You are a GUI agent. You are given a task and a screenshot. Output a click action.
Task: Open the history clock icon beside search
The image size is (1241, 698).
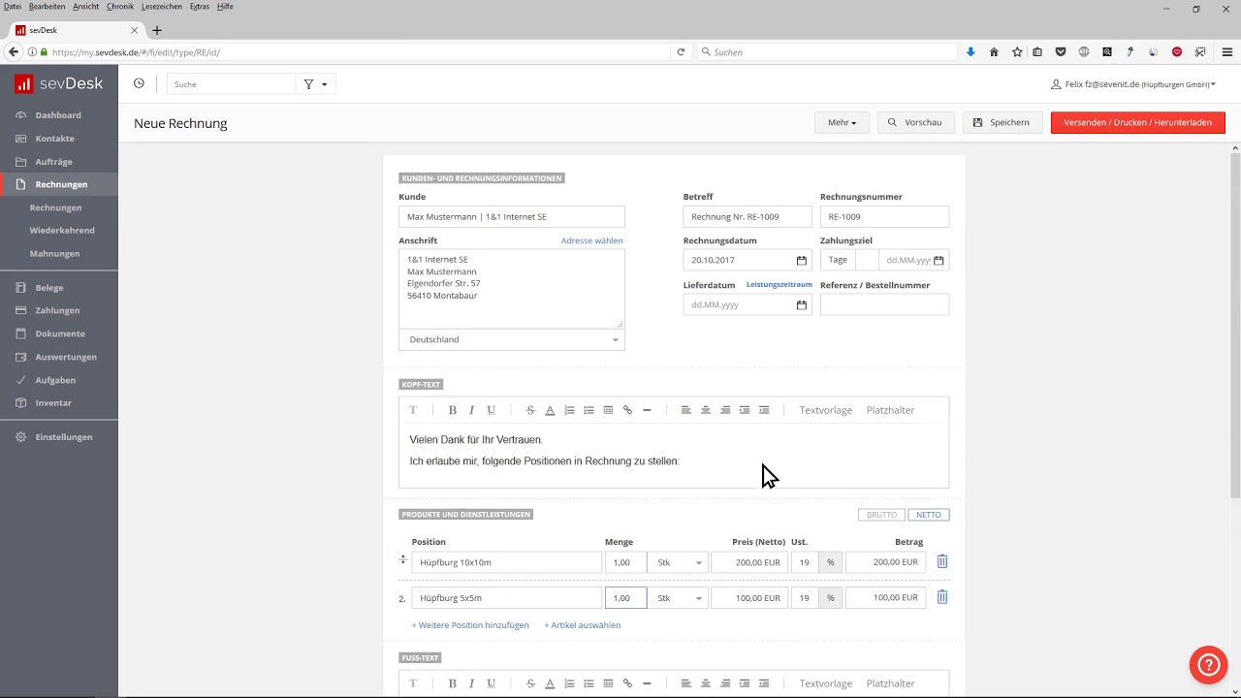tap(139, 83)
